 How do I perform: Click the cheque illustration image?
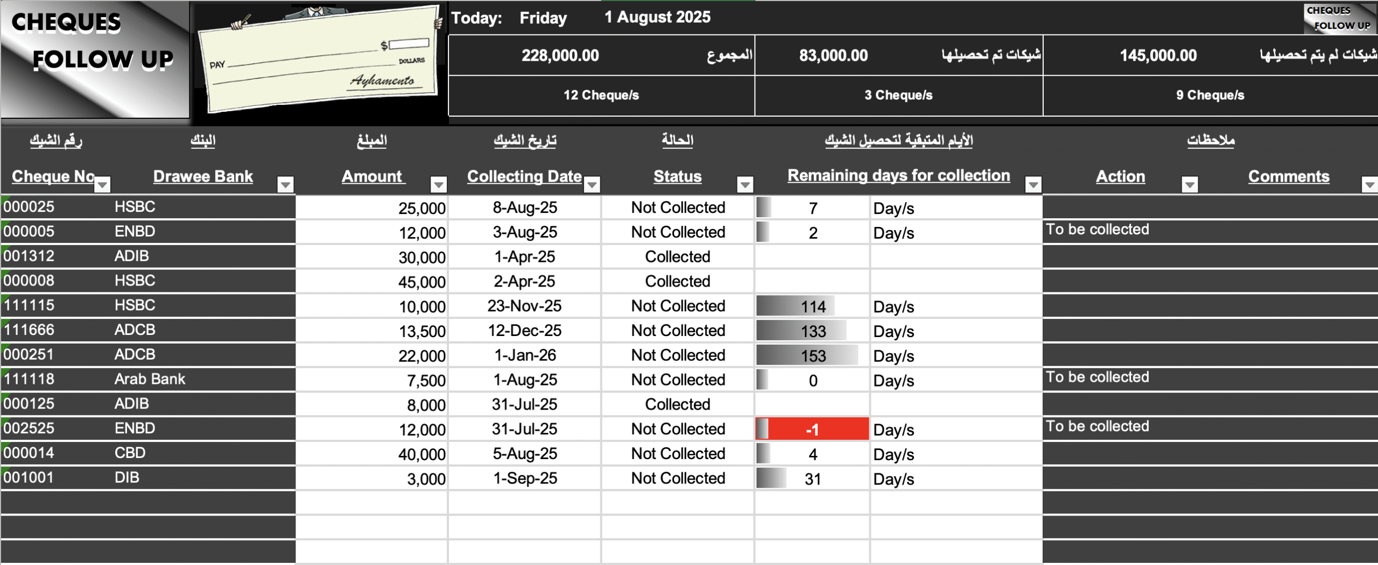319,59
